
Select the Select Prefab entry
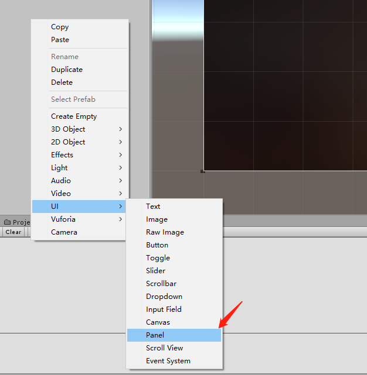pyautogui.click(x=80, y=99)
